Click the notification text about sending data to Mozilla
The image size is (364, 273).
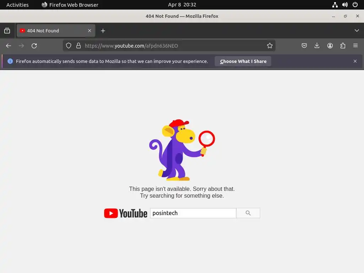112,61
